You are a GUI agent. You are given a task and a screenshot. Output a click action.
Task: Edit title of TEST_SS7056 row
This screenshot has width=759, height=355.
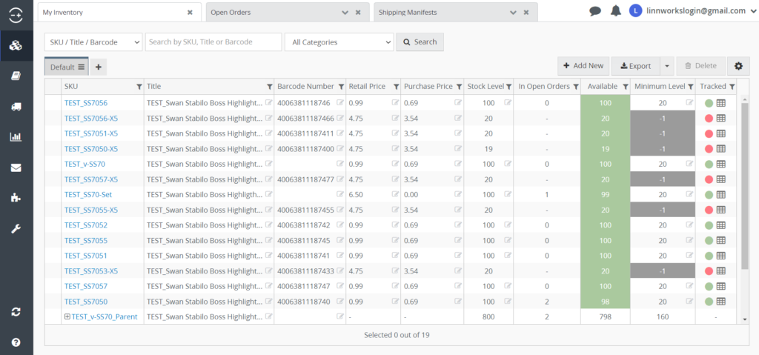click(269, 103)
